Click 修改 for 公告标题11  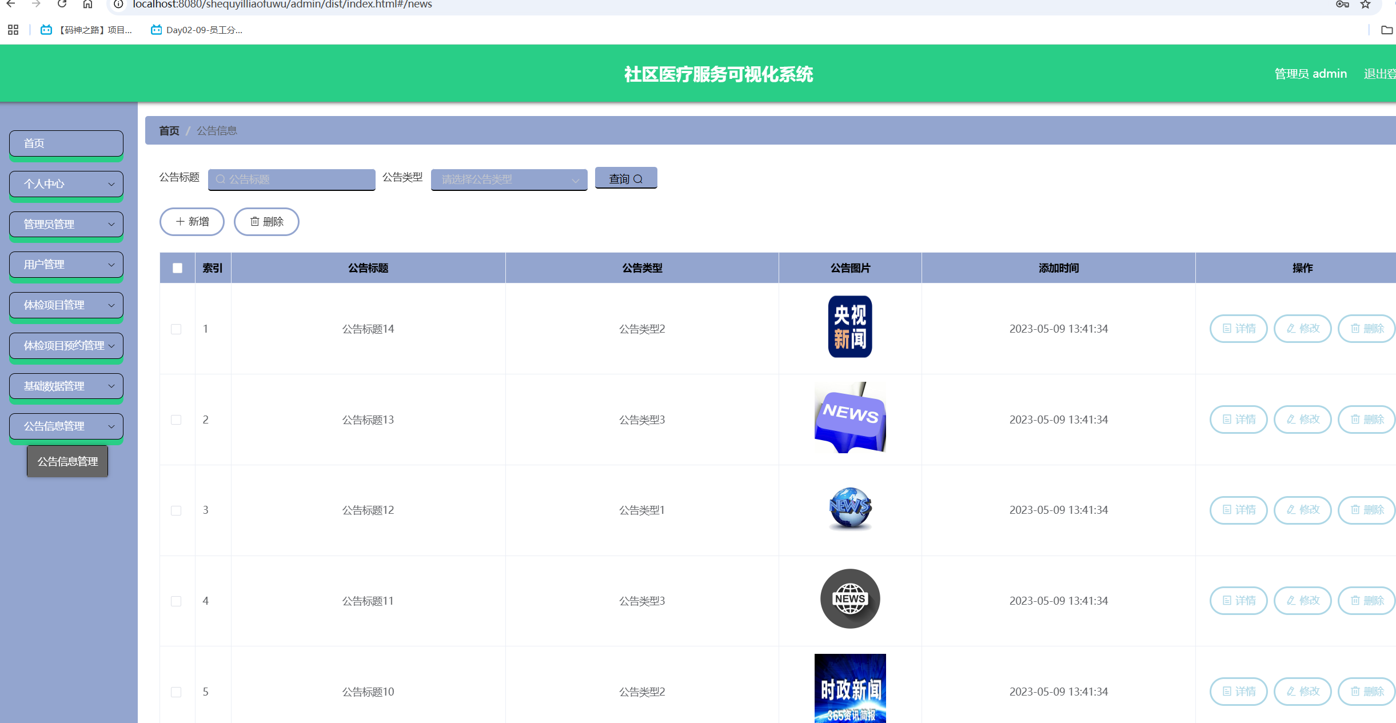tap(1303, 601)
